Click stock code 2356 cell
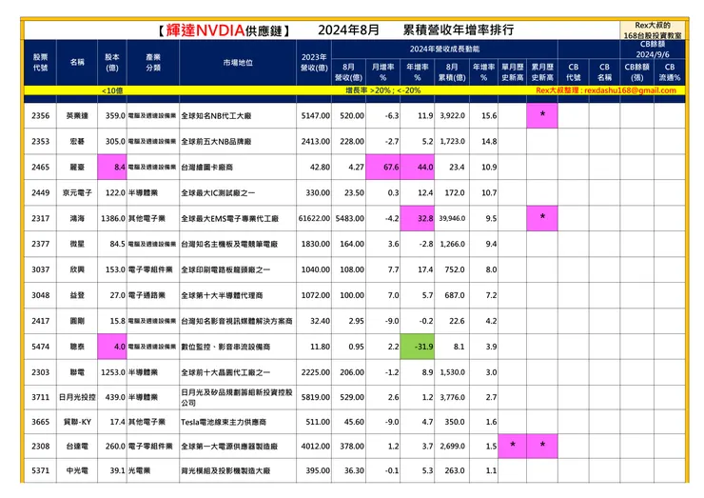 (x=40, y=116)
